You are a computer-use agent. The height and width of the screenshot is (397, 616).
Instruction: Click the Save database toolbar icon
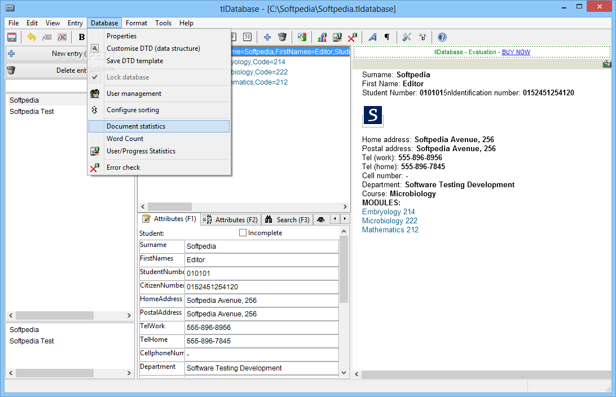[x=11, y=37]
